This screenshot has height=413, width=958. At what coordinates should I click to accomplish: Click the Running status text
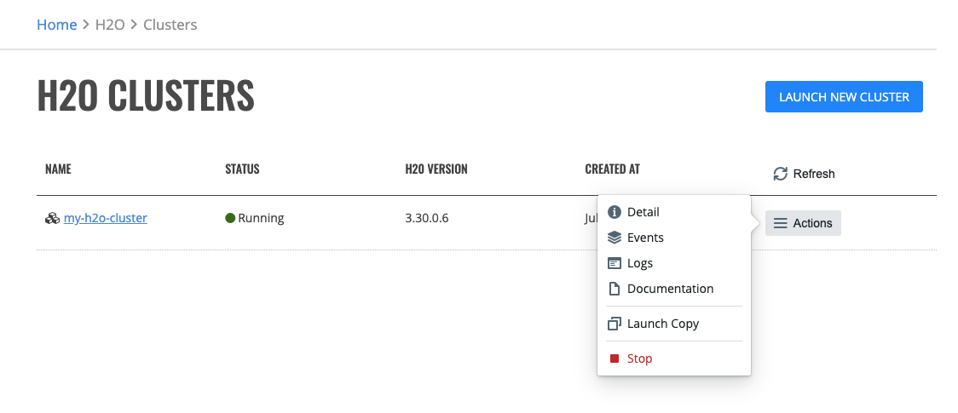point(261,218)
